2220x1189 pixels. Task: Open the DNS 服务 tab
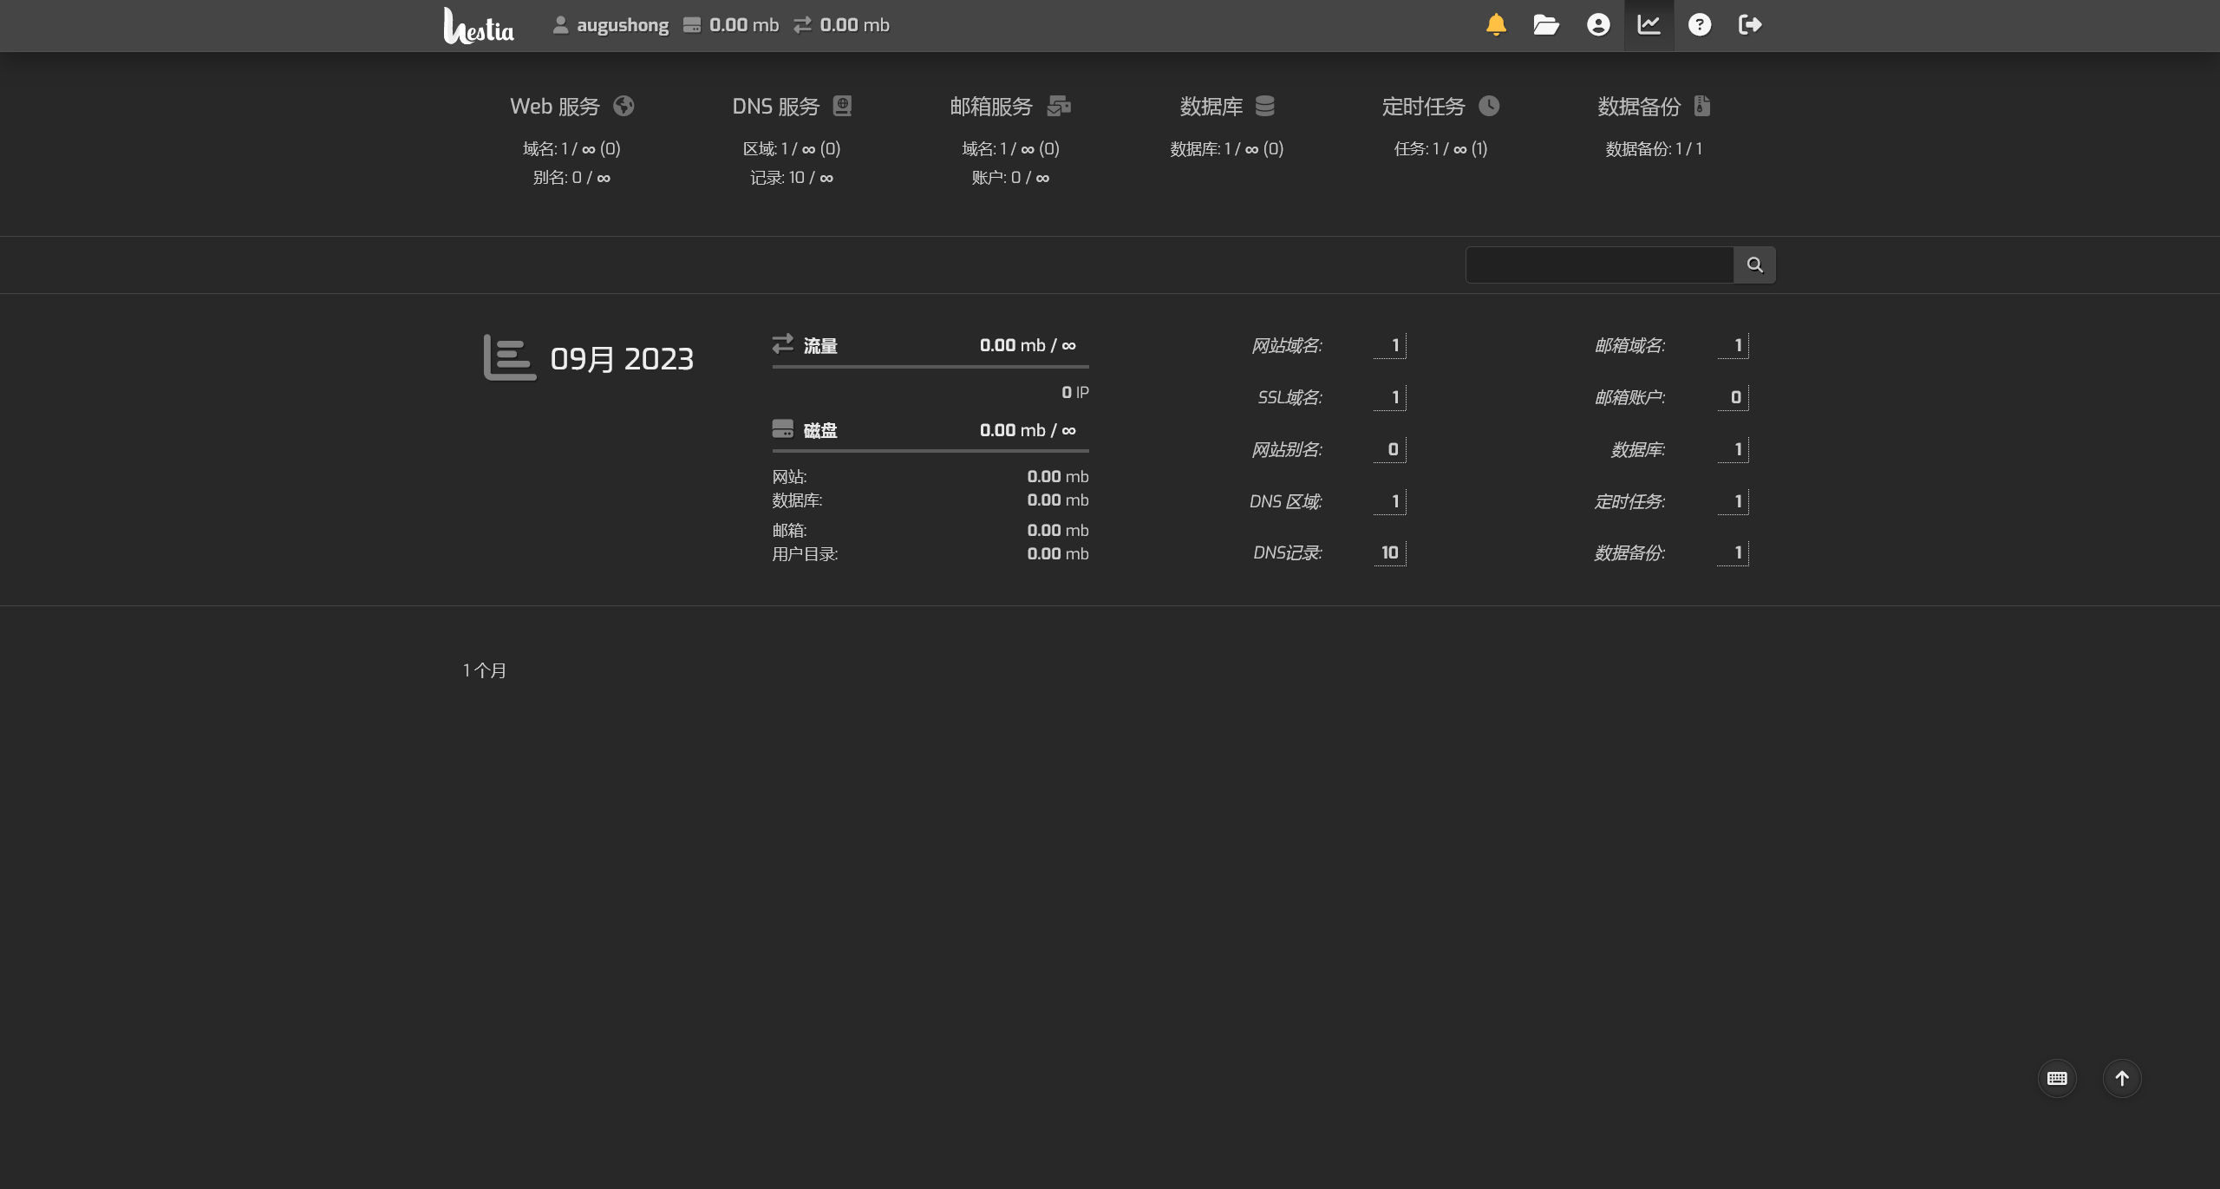click(791, 106)
